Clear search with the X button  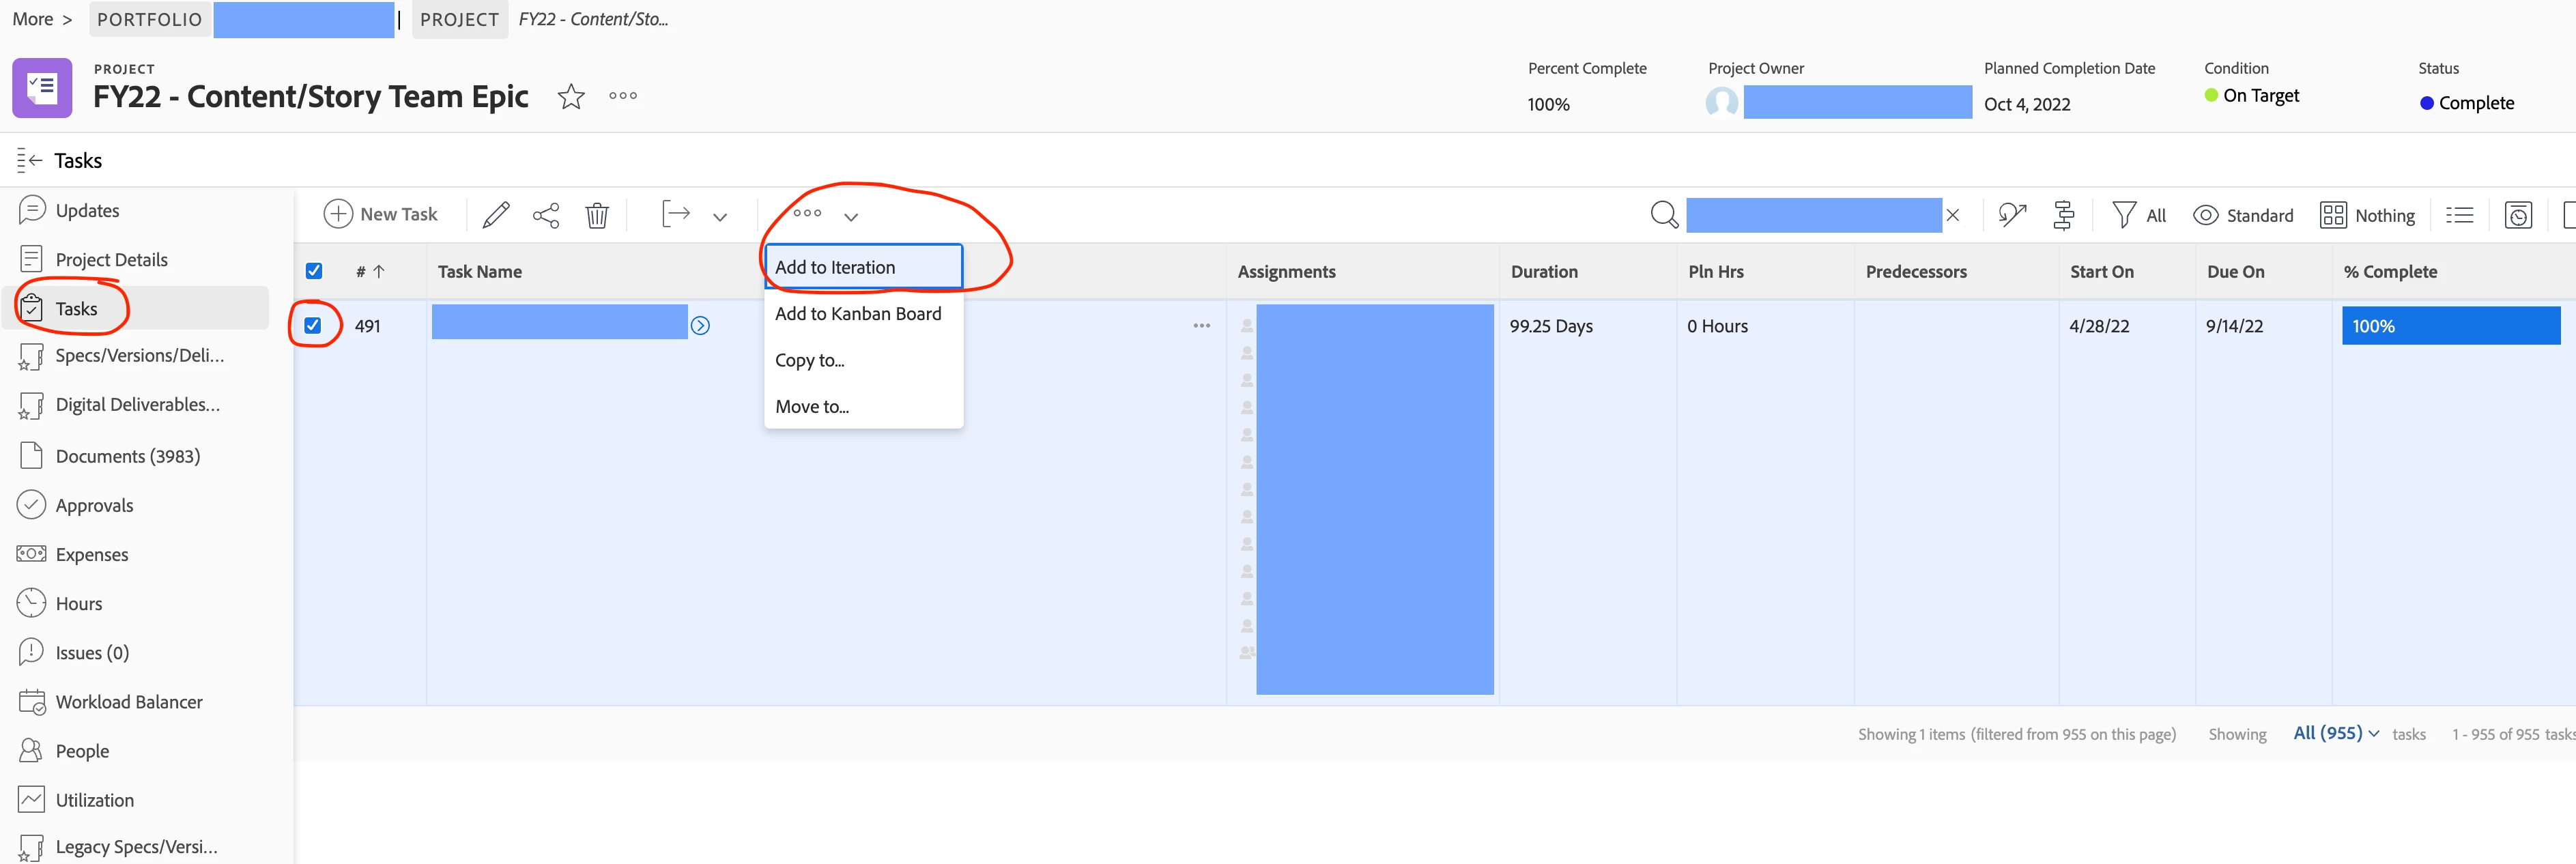coord(1952,215)
